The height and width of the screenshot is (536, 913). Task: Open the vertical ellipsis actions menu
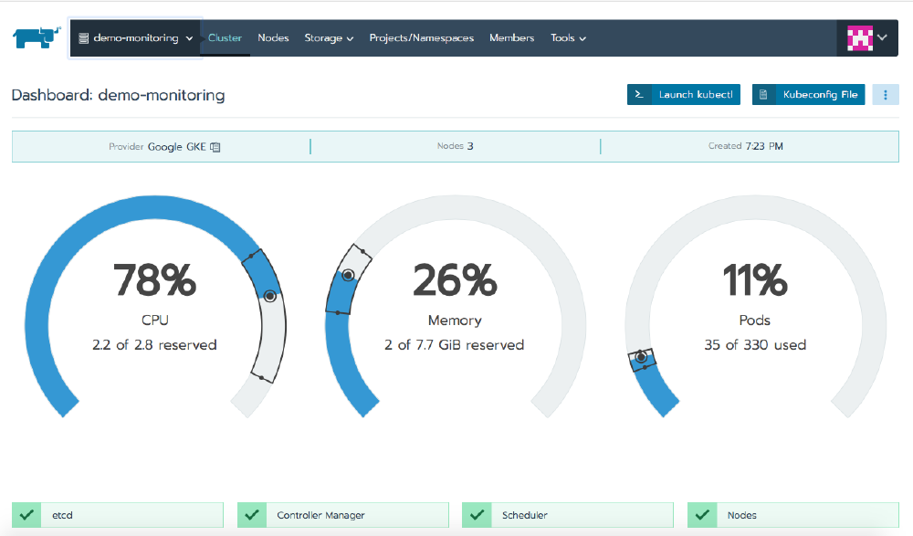tap(885, 94)
